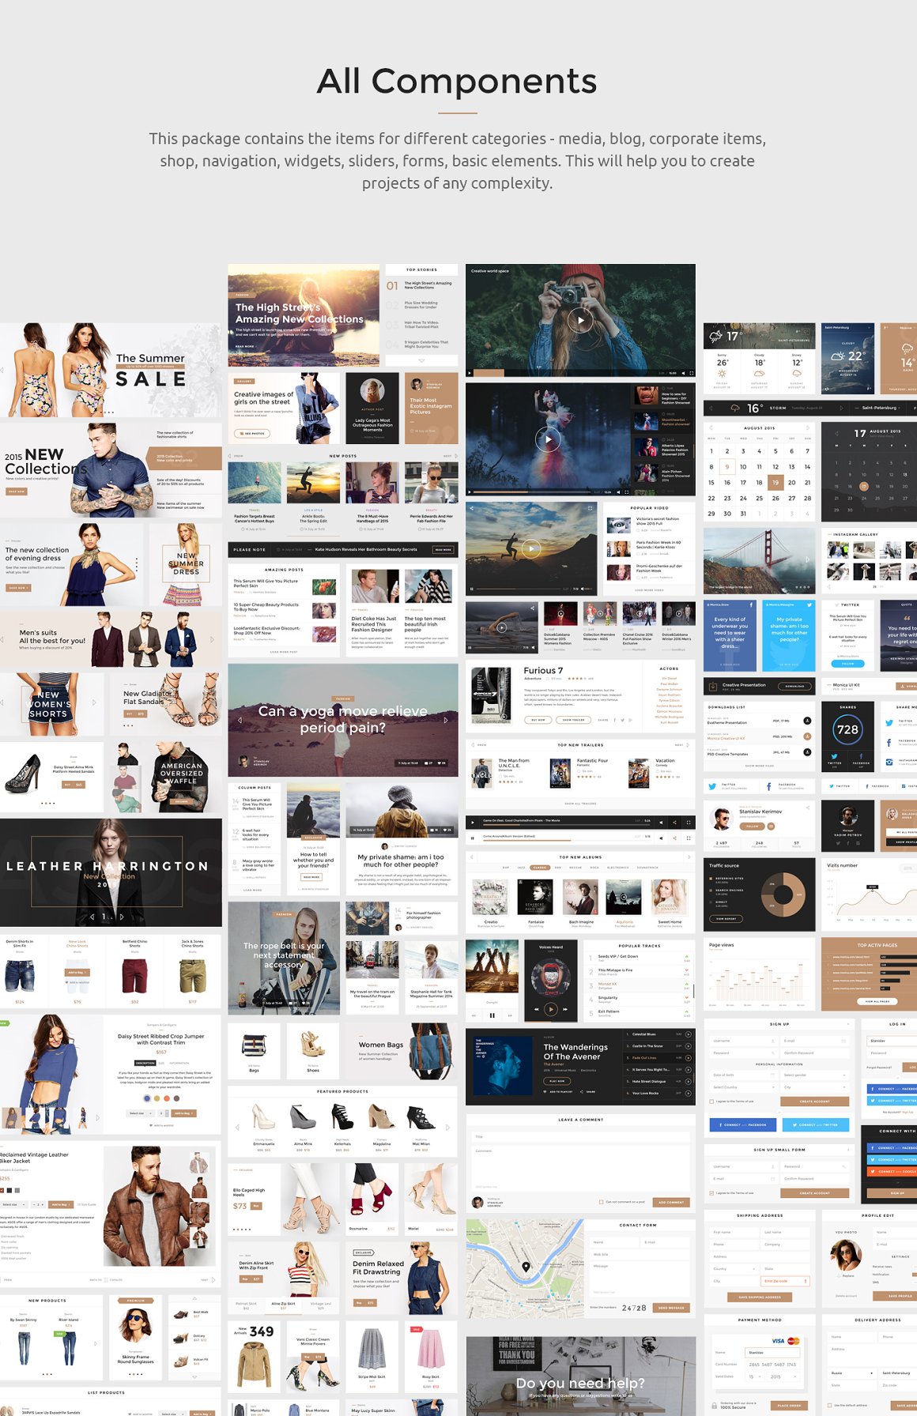Open Saint-Petersburg dropdown on storm weather bar
Screen dimensions: 917x1416
point(882,408)
